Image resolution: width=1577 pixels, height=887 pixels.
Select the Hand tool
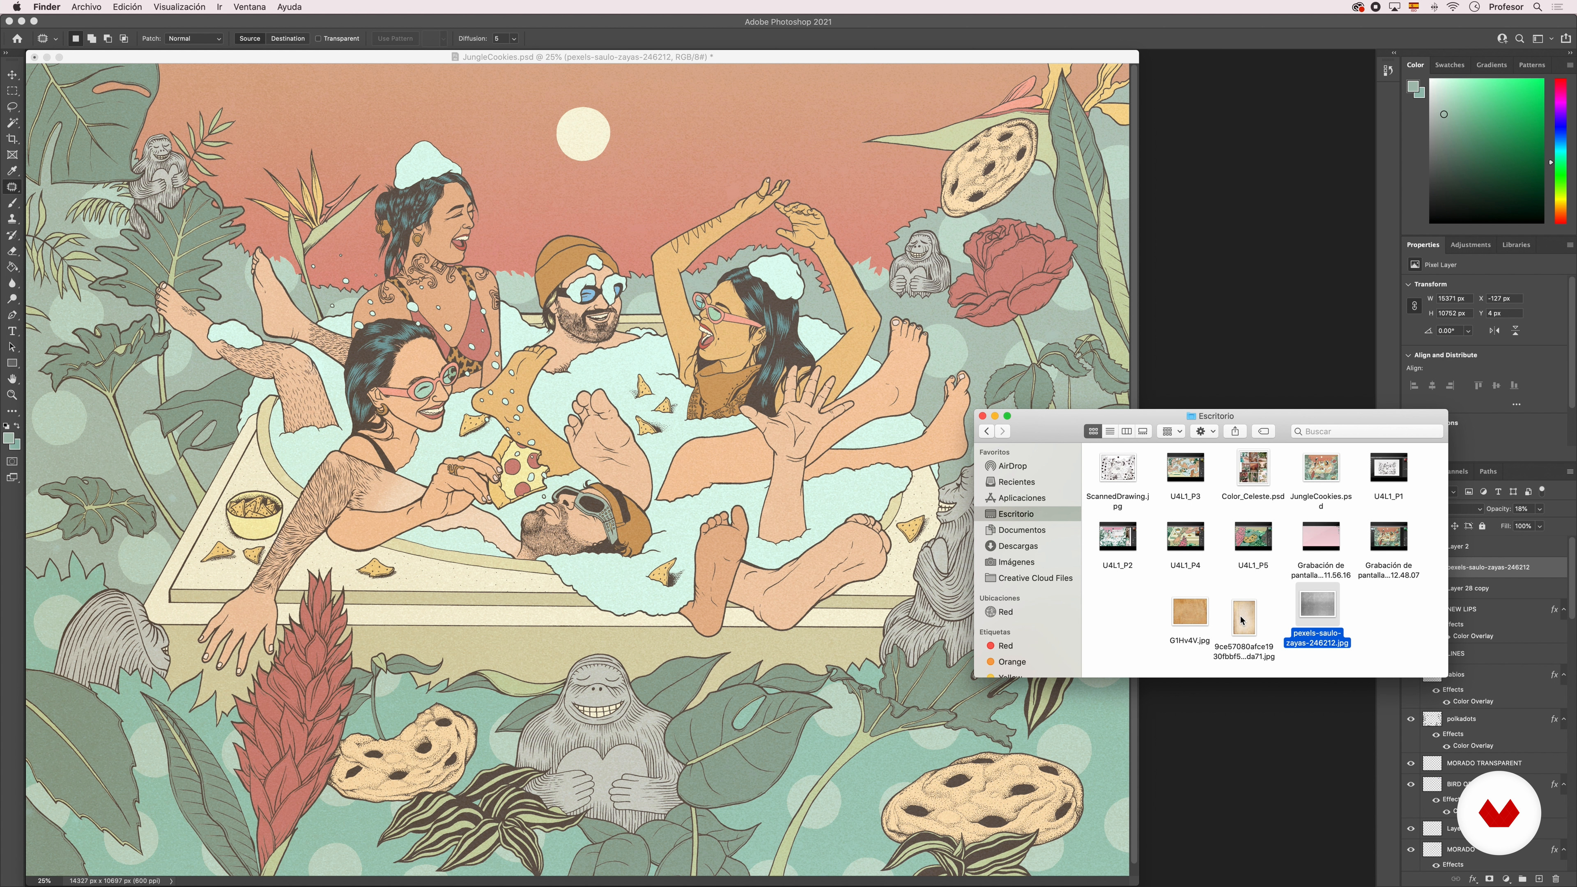[x=12, y=379]
